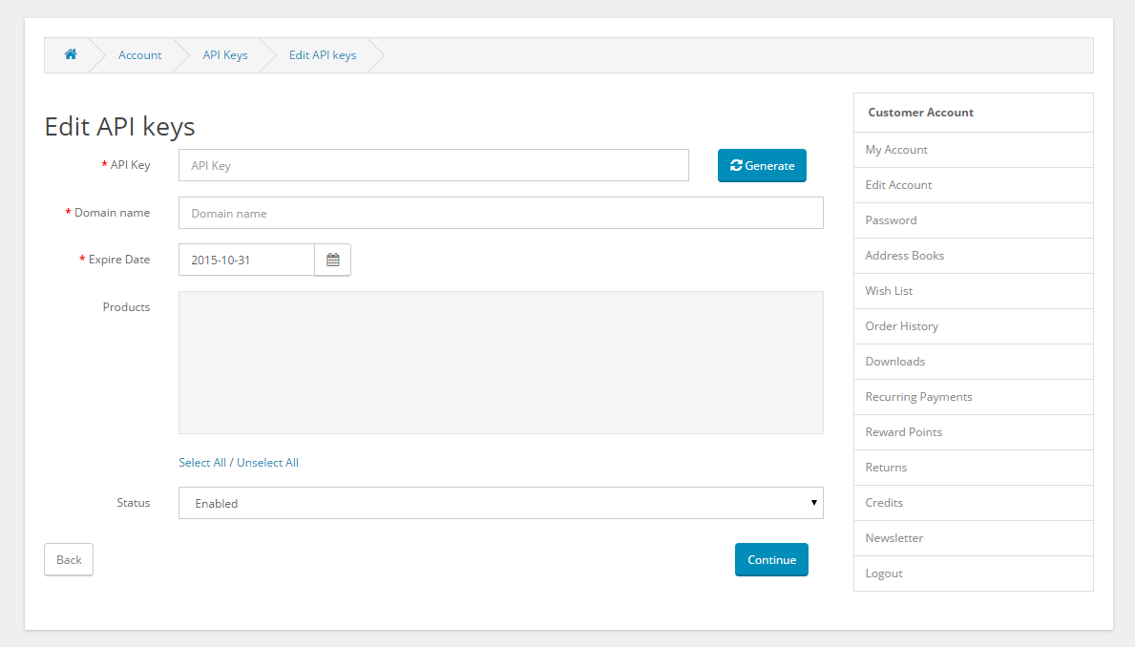Open the date field showing 2015-10-31
The width and height of the screenshot is (1135, 647).
point(245,259)
